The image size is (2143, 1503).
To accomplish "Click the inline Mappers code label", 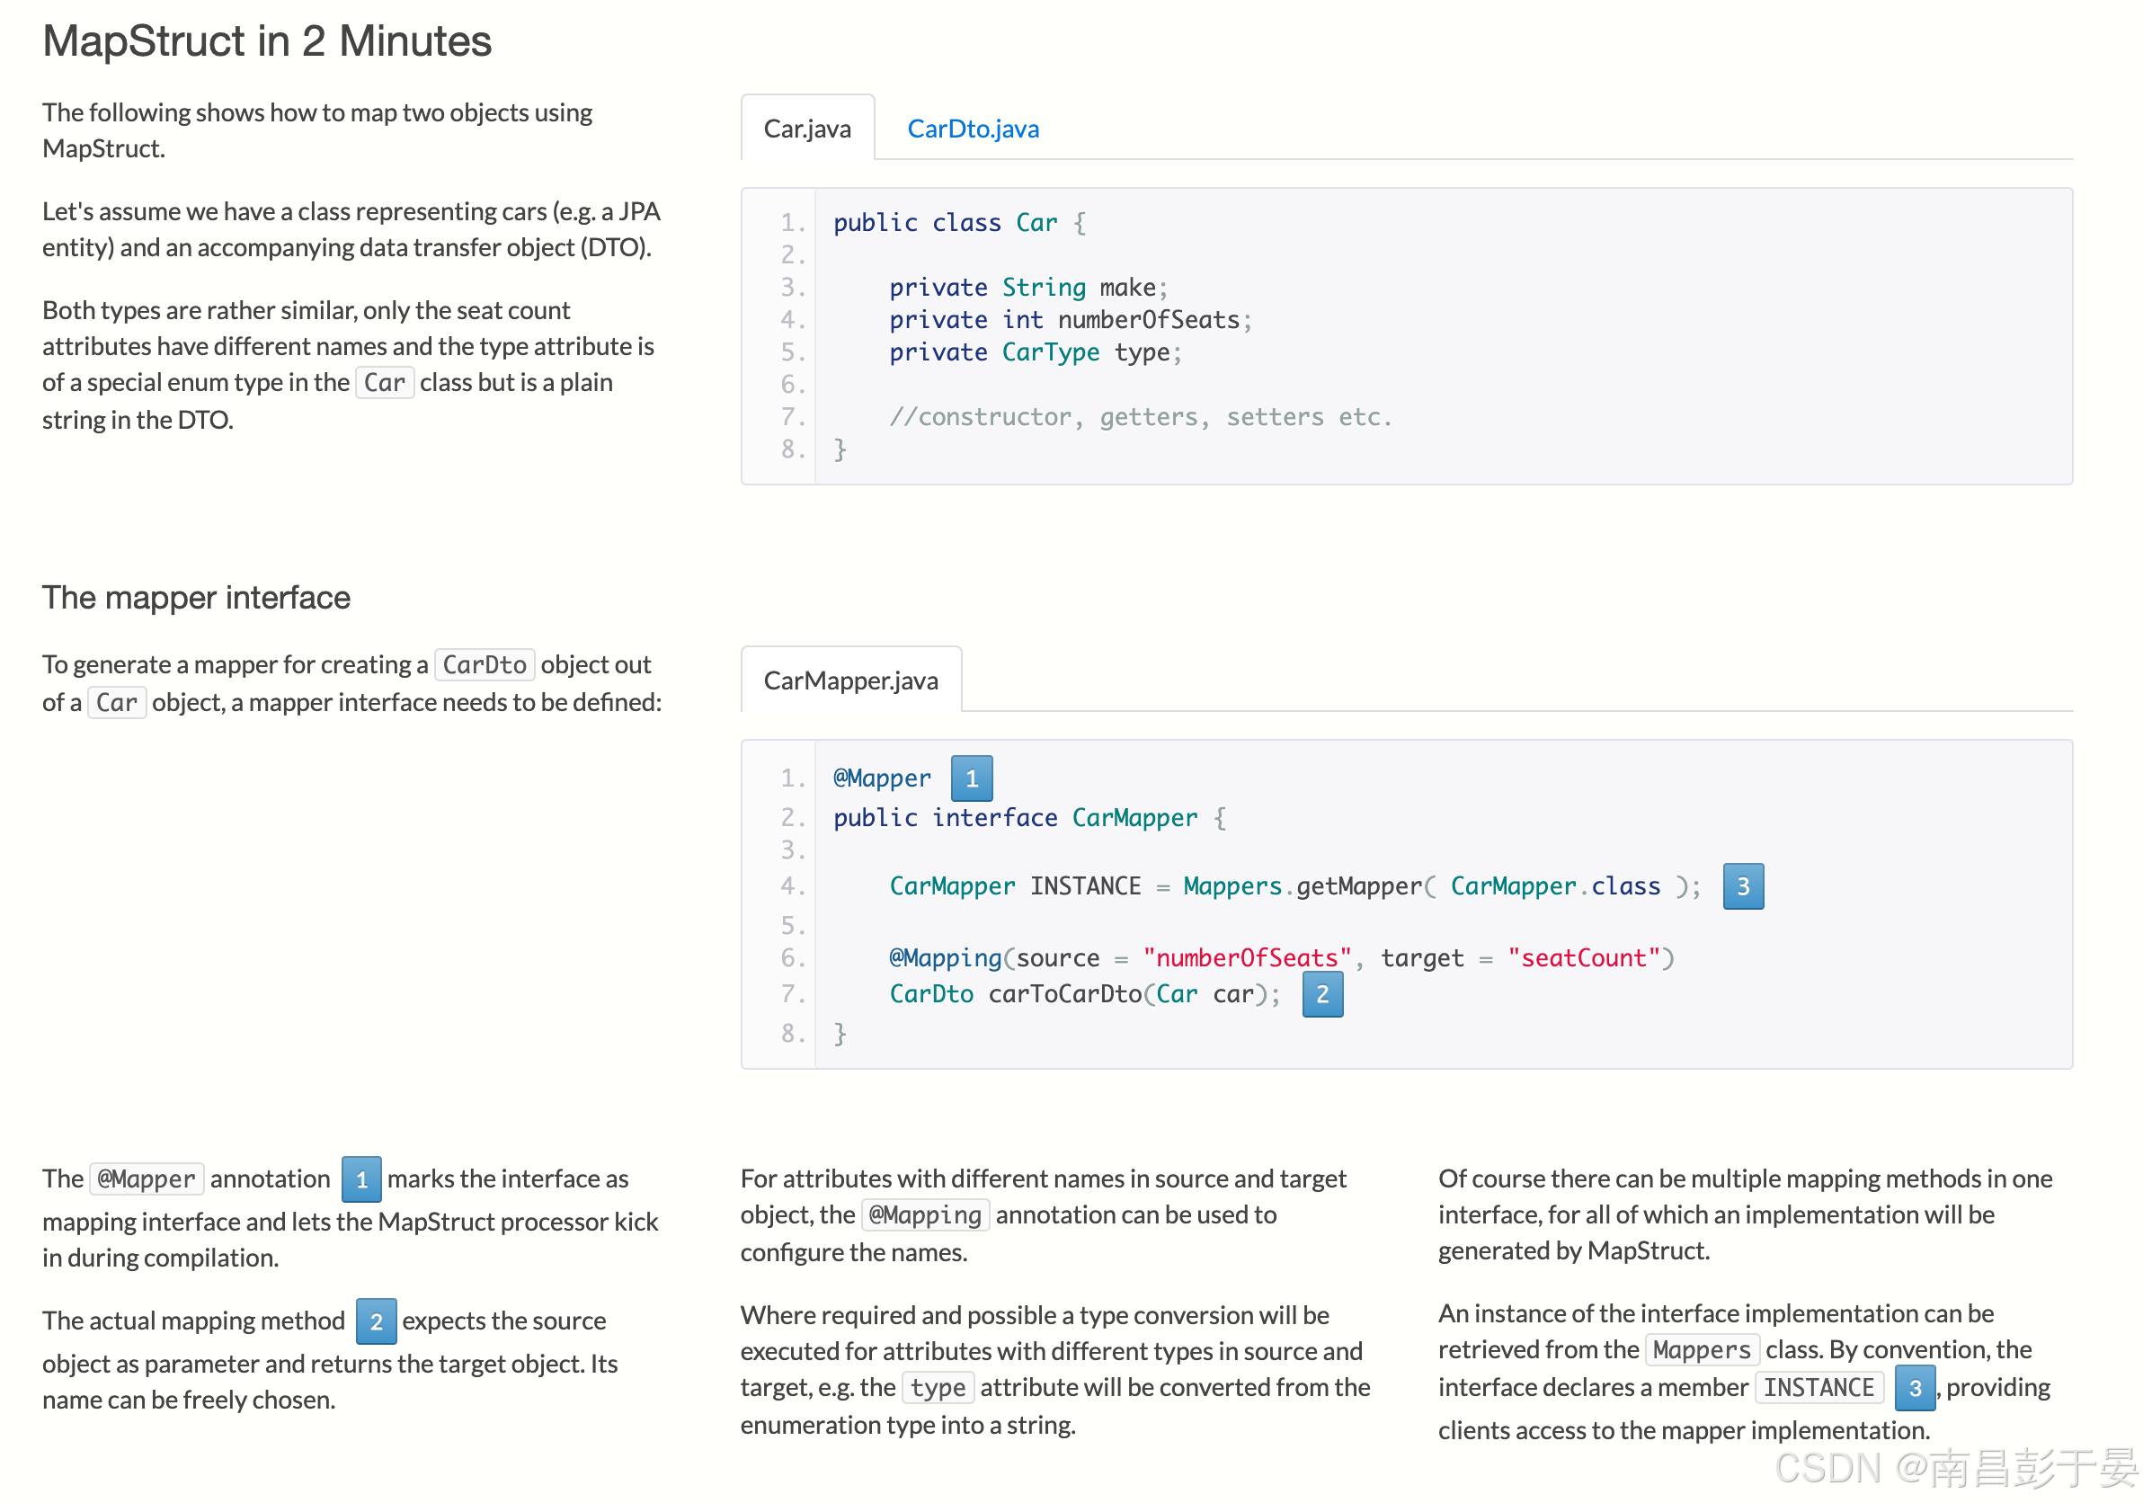I will pos(1702,1350).
